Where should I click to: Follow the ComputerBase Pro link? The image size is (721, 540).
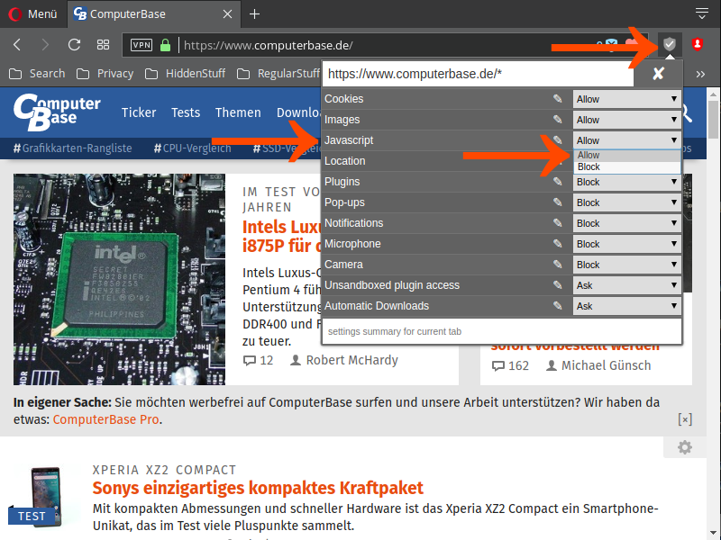(x=106, y=419)
